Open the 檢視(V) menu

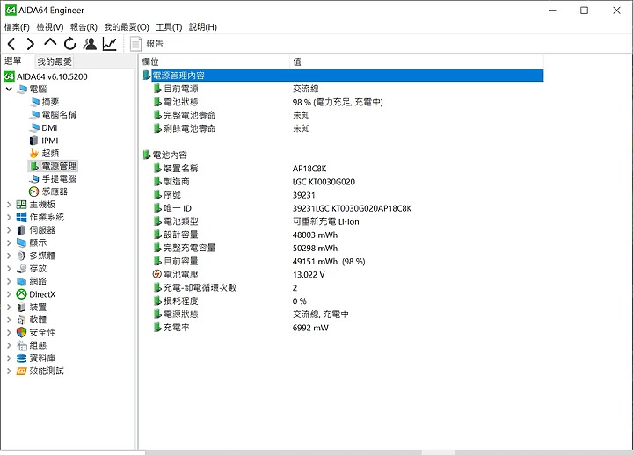coord(50,27)
